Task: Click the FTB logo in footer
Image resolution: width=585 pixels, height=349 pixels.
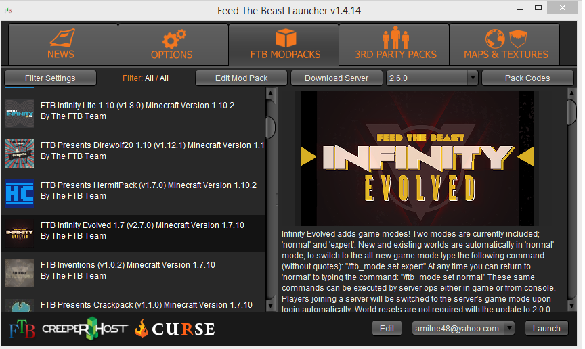Action: [22, 329]
